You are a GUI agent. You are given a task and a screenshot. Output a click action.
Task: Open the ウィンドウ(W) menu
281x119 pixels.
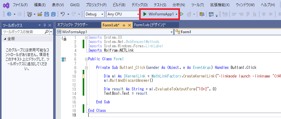(x=245, y=5)
